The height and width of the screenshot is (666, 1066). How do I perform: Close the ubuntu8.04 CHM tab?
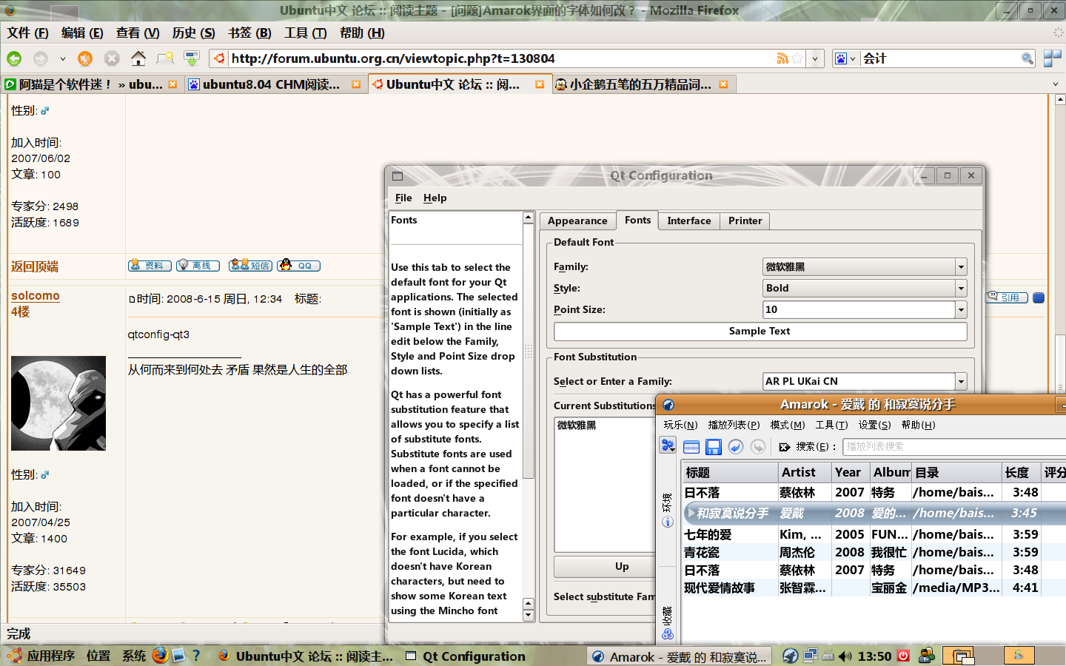pos(356,84)
